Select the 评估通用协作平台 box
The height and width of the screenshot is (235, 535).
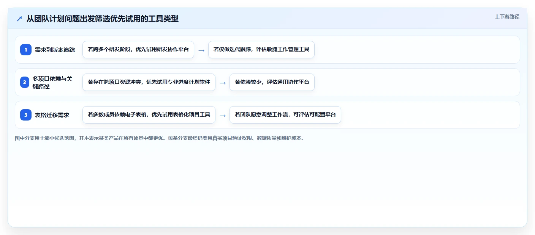tap(272, 82)
